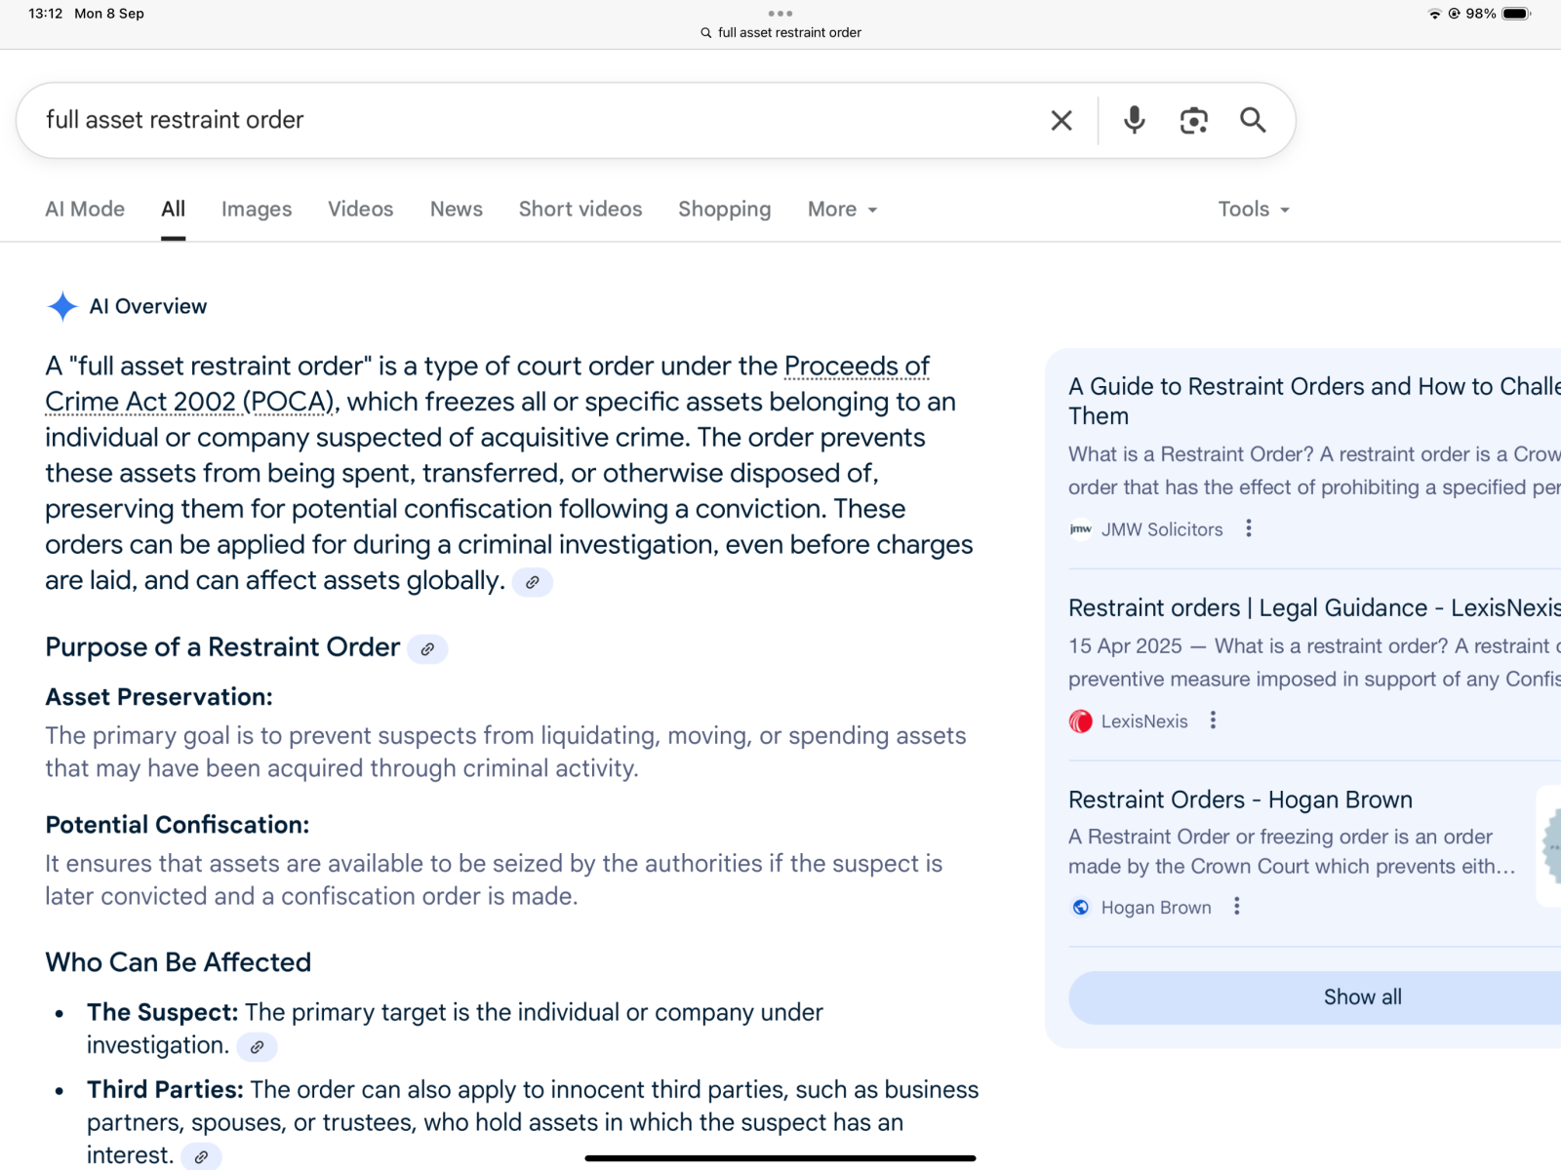Open source link after 'assets globally.'
This screenshot has height=1170, width=1561.
coord(532,582)
